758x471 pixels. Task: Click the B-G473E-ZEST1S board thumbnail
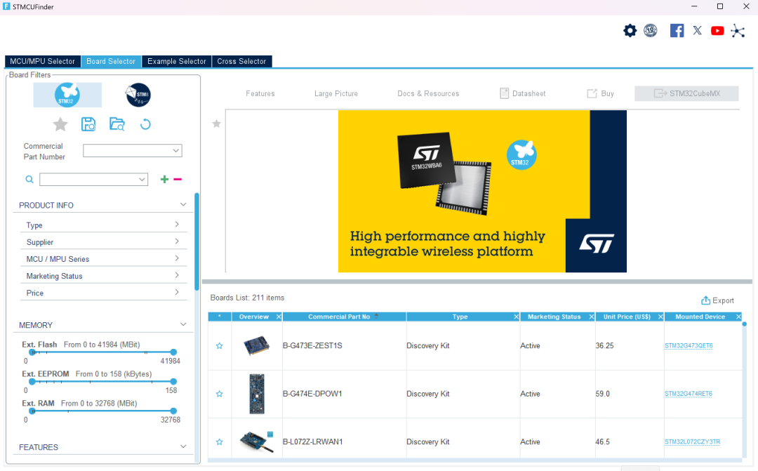click(x=256, y=346)
